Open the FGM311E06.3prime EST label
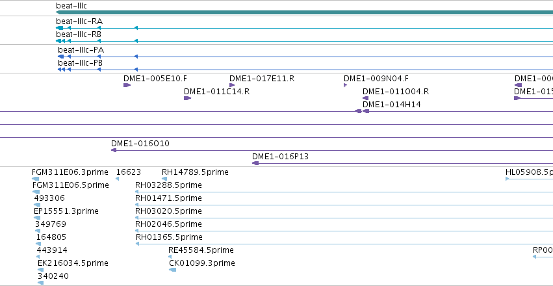 click(70, 172)
